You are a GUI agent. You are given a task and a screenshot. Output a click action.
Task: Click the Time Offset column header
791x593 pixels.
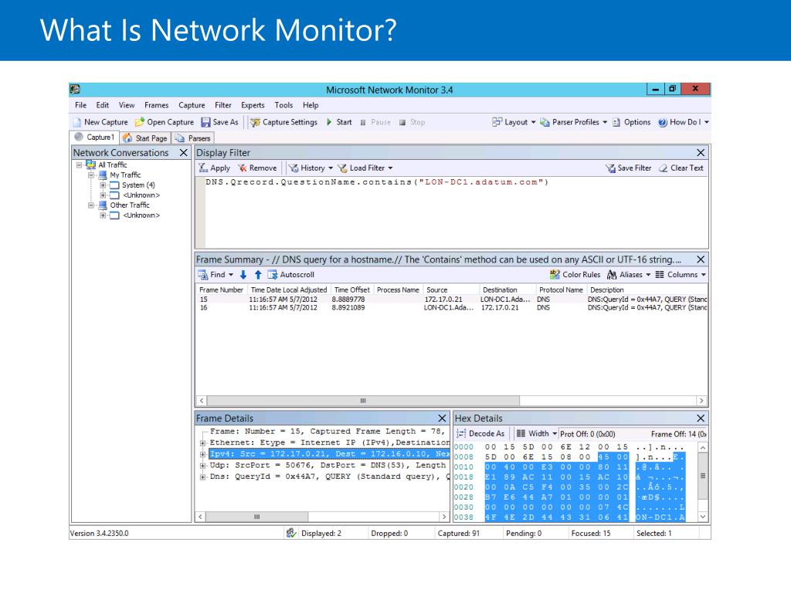[x=352, y=290]
